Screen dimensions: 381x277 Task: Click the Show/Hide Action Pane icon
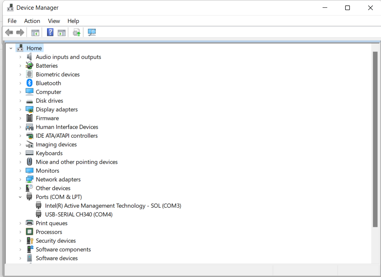tap(62, 33)
